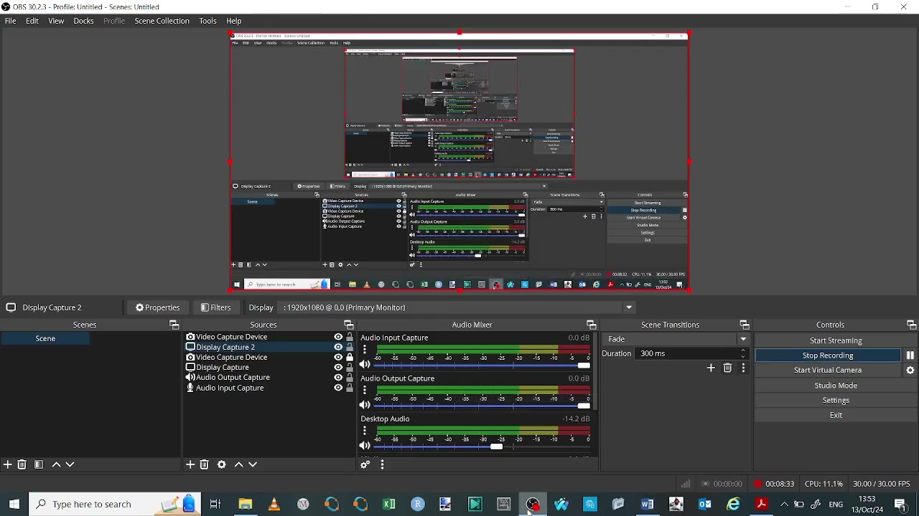Screen dimensions: 919x516
Task: Open Settings from the Controls dock
Action: [836, 401]
